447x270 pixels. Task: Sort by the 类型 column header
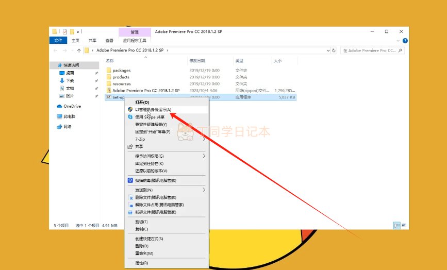coord(239,61)
